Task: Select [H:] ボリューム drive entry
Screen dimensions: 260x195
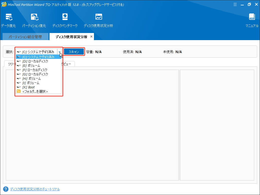Action: 39,78
